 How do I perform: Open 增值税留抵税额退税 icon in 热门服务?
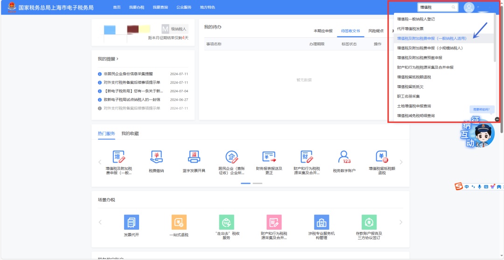(382, 156)
